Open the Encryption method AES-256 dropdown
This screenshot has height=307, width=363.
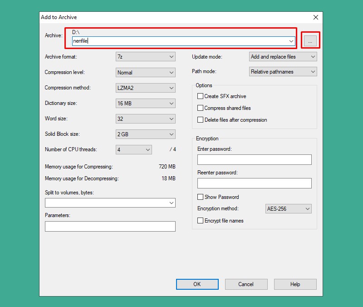pyautogui.click(x=289, y=209)
